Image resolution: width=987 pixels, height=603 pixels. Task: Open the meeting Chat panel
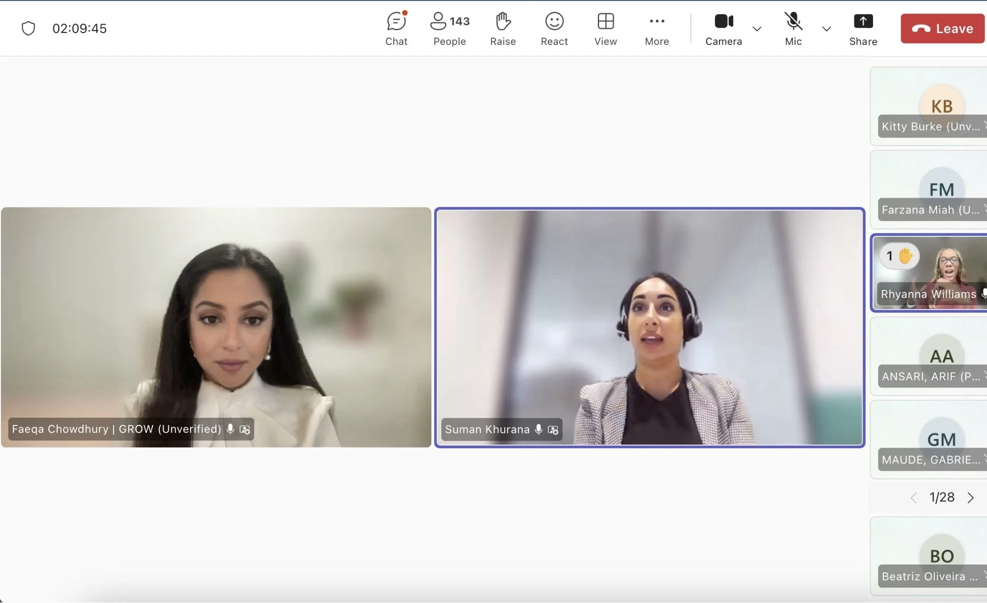tap(396, 29)
